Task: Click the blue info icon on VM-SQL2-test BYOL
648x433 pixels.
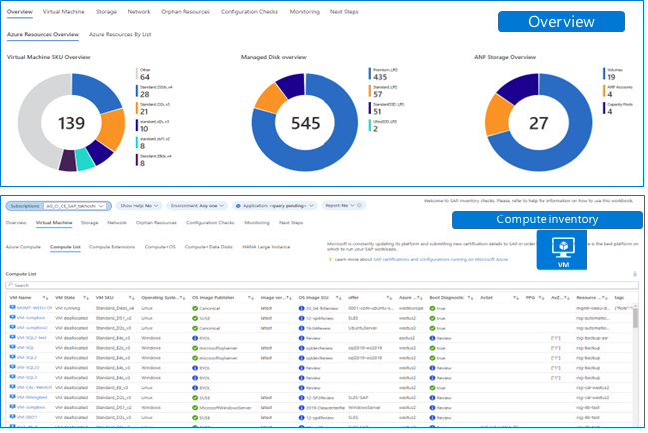Action: click(x=196, y=339)
